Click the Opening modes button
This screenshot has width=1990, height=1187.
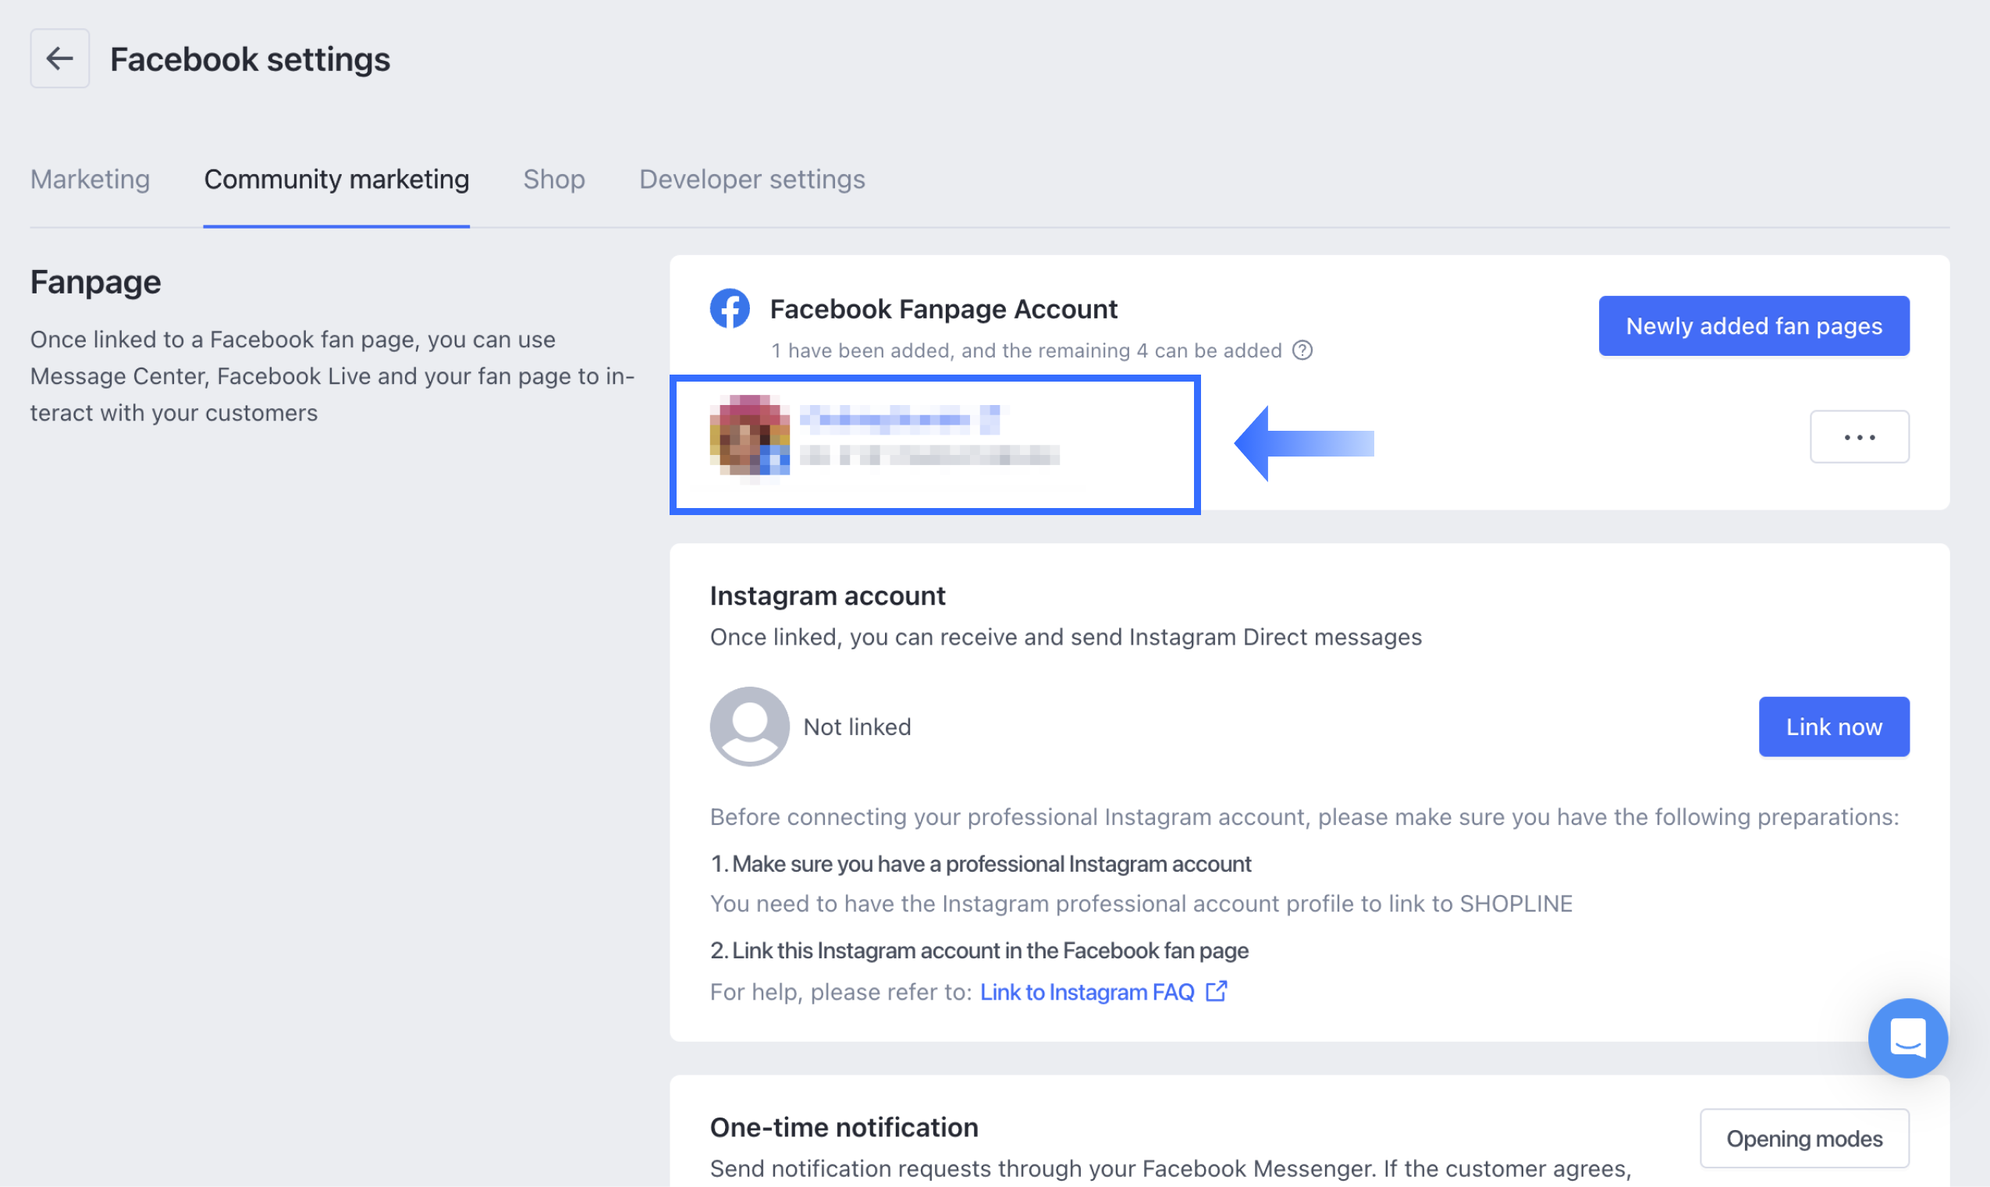1803,1138
